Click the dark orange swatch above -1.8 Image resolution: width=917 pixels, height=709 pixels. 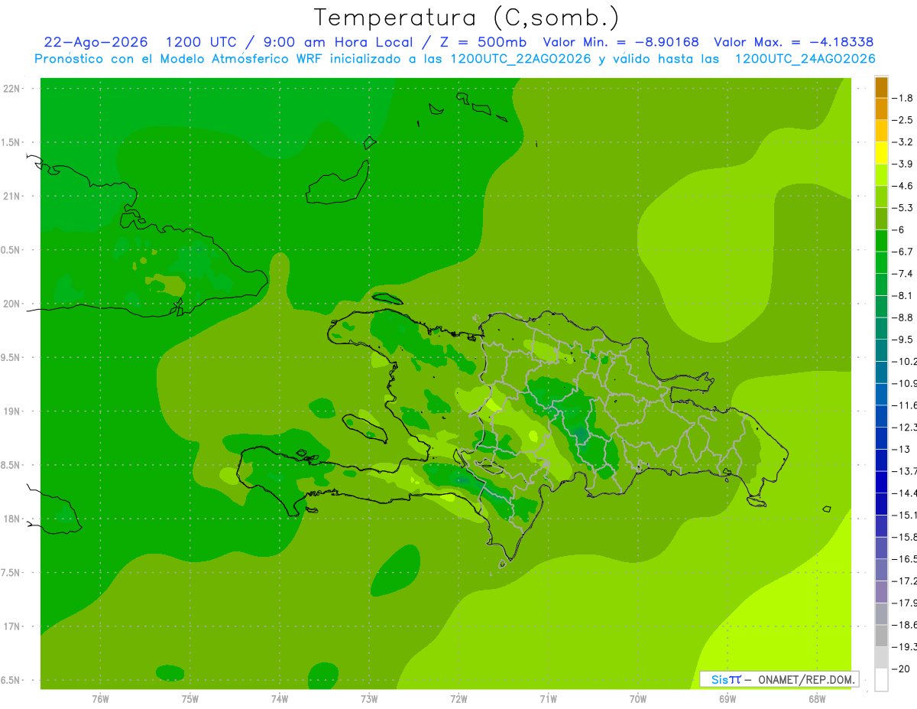pyautogui.click(x=881, y=87)
